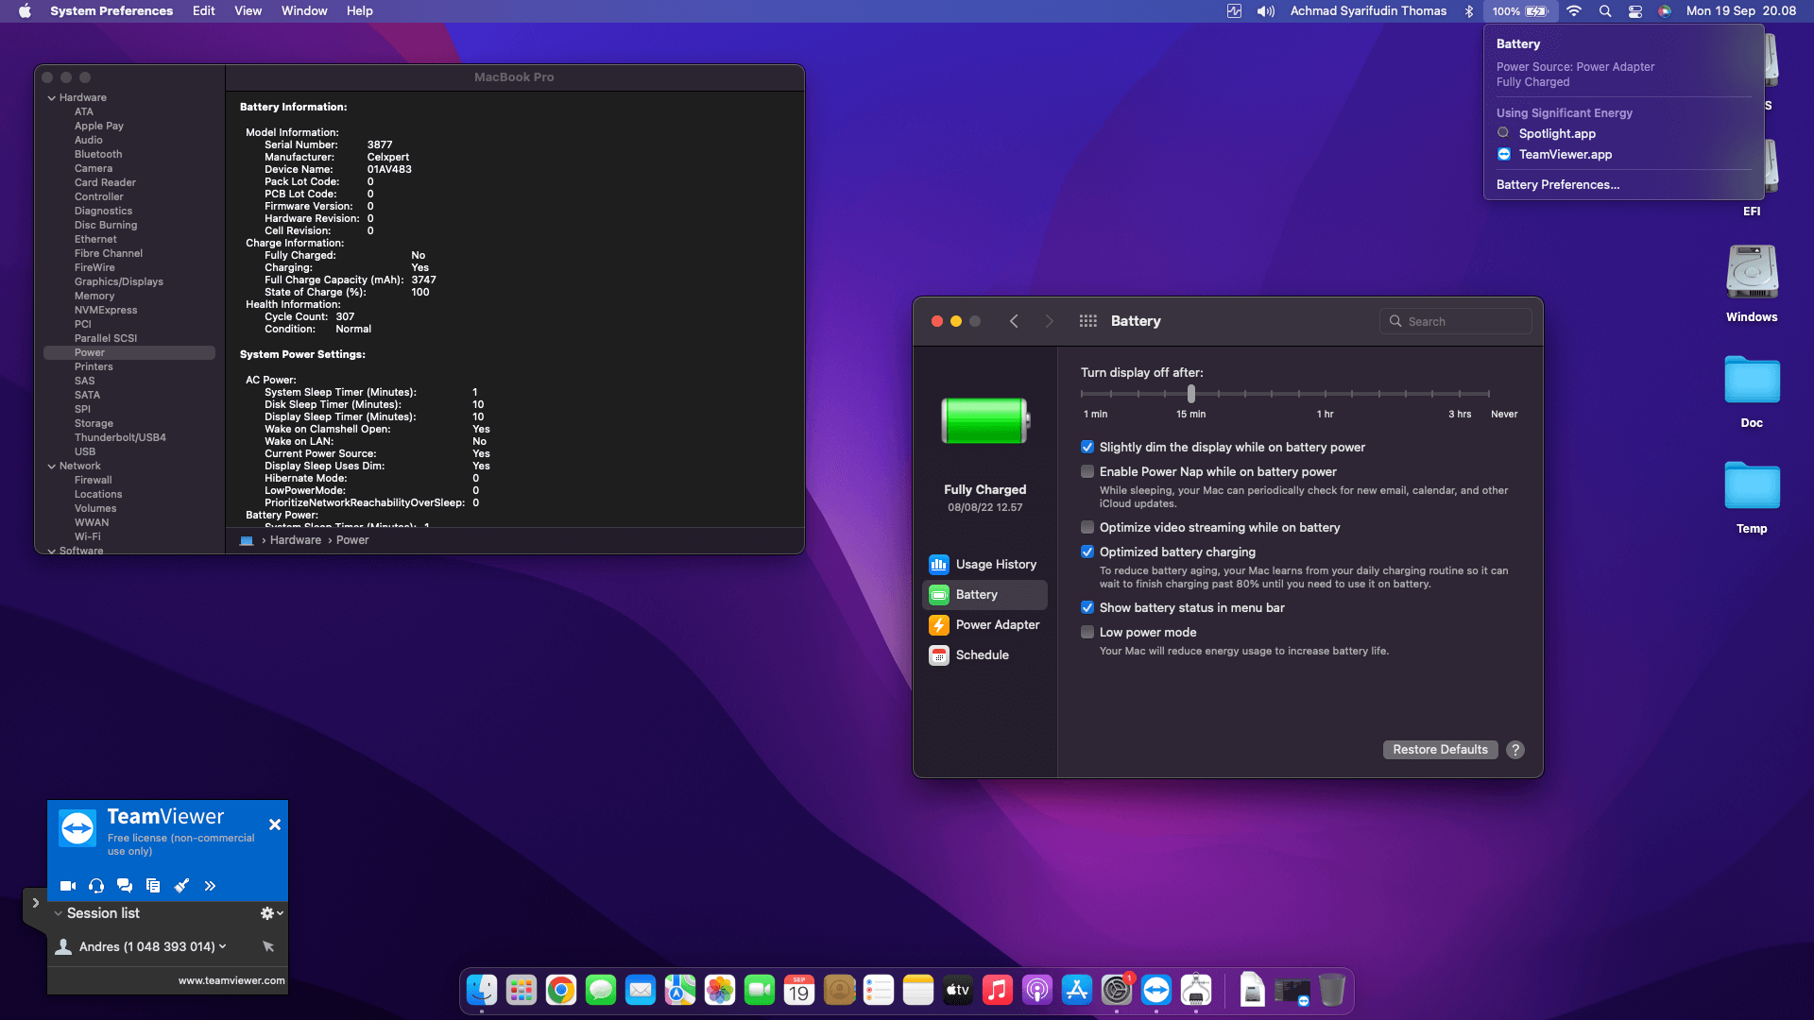Select the TeamViewer whiteboard brush icon
Viewport: 1814px width, 1020px height.
click(x=181, y=886)
